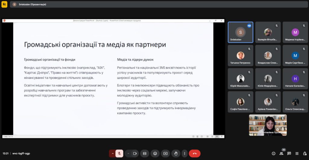Image resolution: width=309 pixels, height=160 pixels.
Task: Toggle the camera on or off
Action: [135, 153]
